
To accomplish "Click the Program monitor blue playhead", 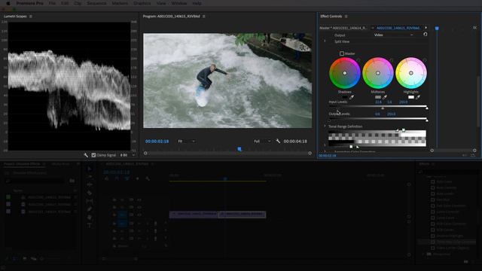I will pyautogui.click(x=239, y=149).
